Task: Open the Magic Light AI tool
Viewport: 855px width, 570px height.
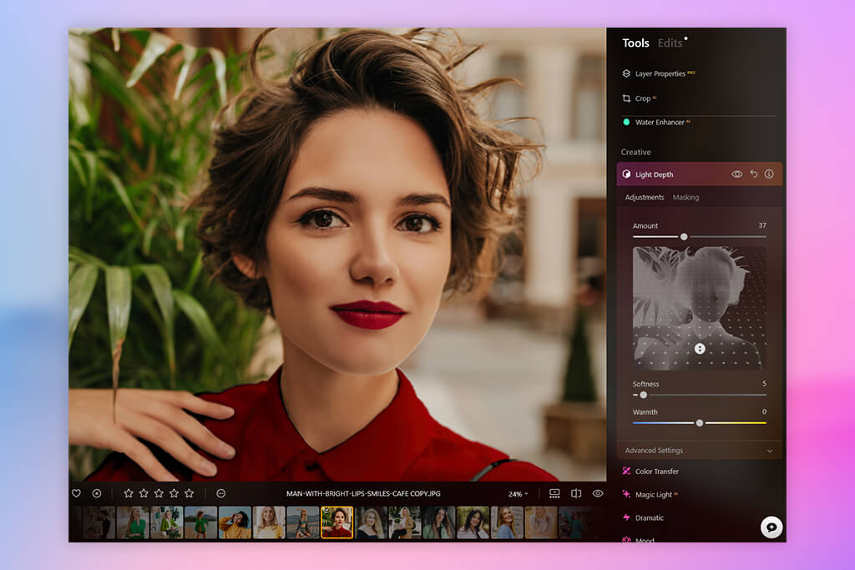Action: pyautogui.click(x=653, y=495)
